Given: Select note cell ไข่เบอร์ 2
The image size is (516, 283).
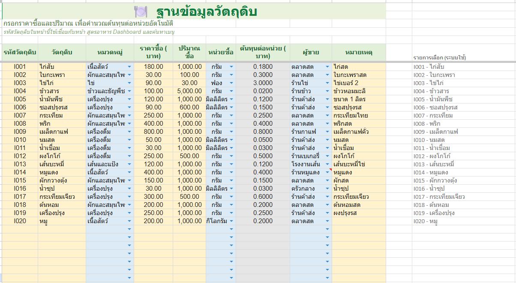Looking at the screenshot, I should tap(359, 83).
